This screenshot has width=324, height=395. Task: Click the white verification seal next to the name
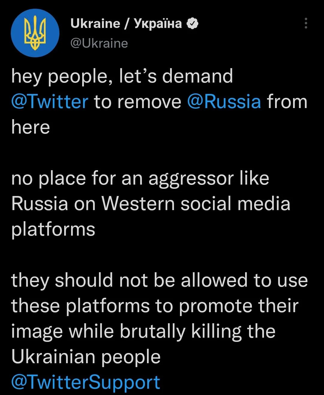coord(192,23)
